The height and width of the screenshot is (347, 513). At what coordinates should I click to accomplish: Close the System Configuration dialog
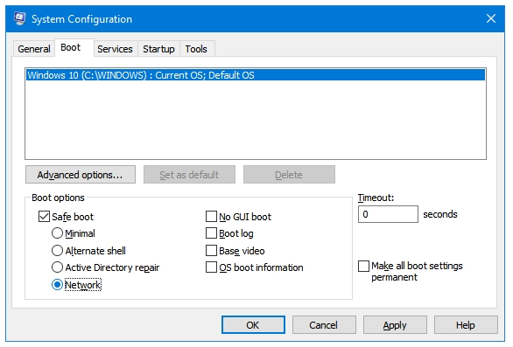(491, 18)
